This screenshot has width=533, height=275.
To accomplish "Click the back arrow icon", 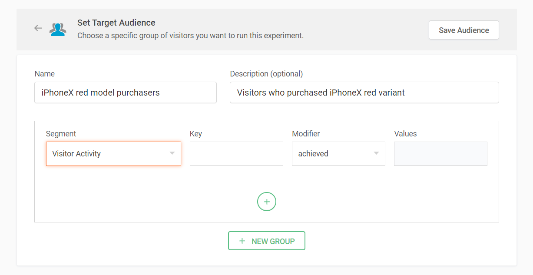I will [38, 28].
